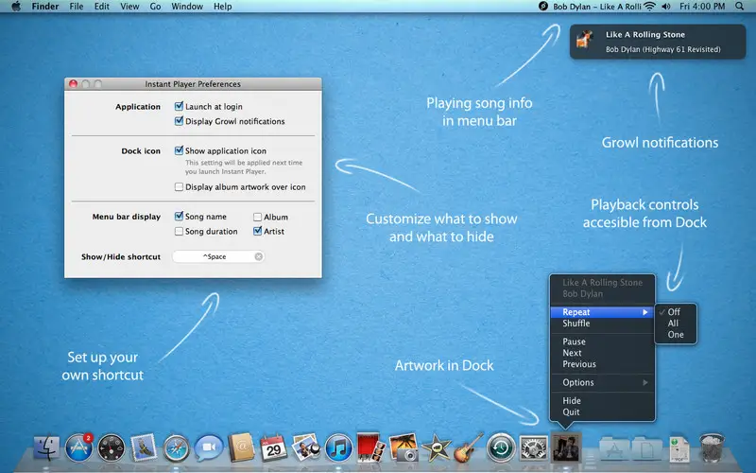The width and height of the screenshot is (756, 473).
Task: Click the volume speaker icon in menu bar
Action: click(x=666, y=7)
